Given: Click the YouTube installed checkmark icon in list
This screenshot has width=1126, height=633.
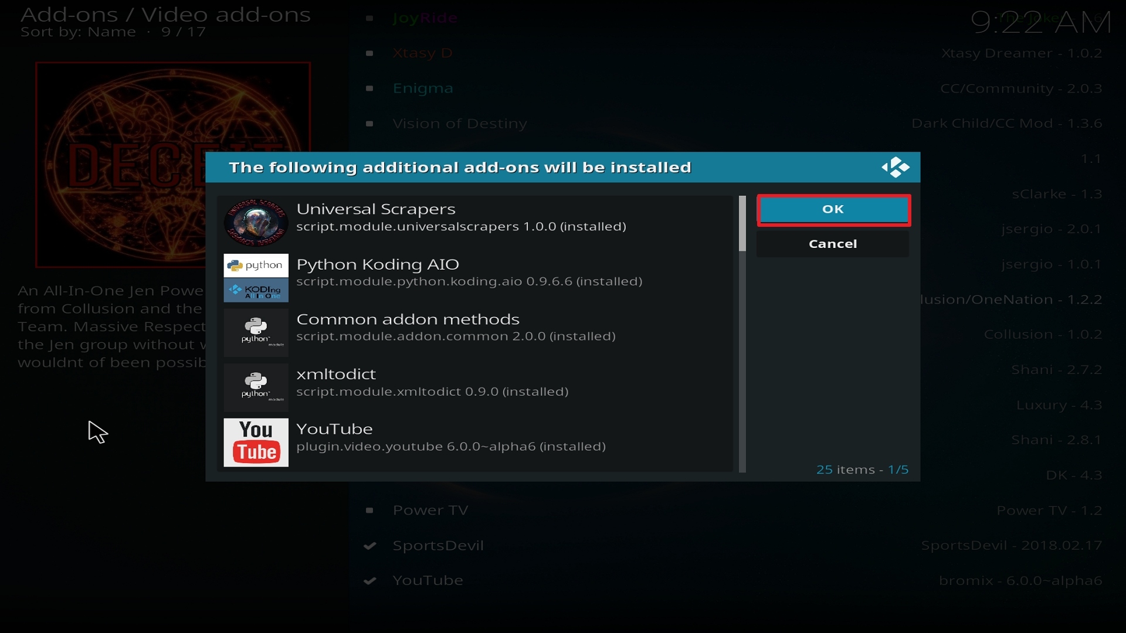Looking at the screenshot, I should pyautogui.click(x=369, y=581).
